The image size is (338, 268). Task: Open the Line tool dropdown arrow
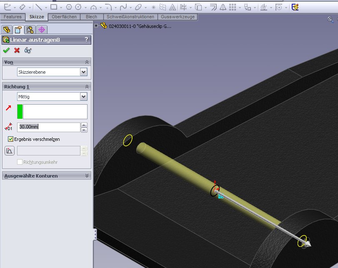[46, 8]
